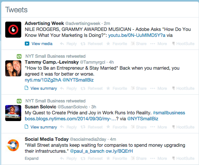The height and width of the screenshot is (165, 199).
Task: Open More options on Advertising Week tweet
Action: coord(158,44)
